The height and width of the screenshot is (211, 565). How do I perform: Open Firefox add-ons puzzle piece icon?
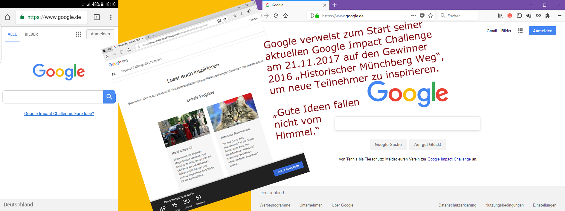[x=548, y=16]
